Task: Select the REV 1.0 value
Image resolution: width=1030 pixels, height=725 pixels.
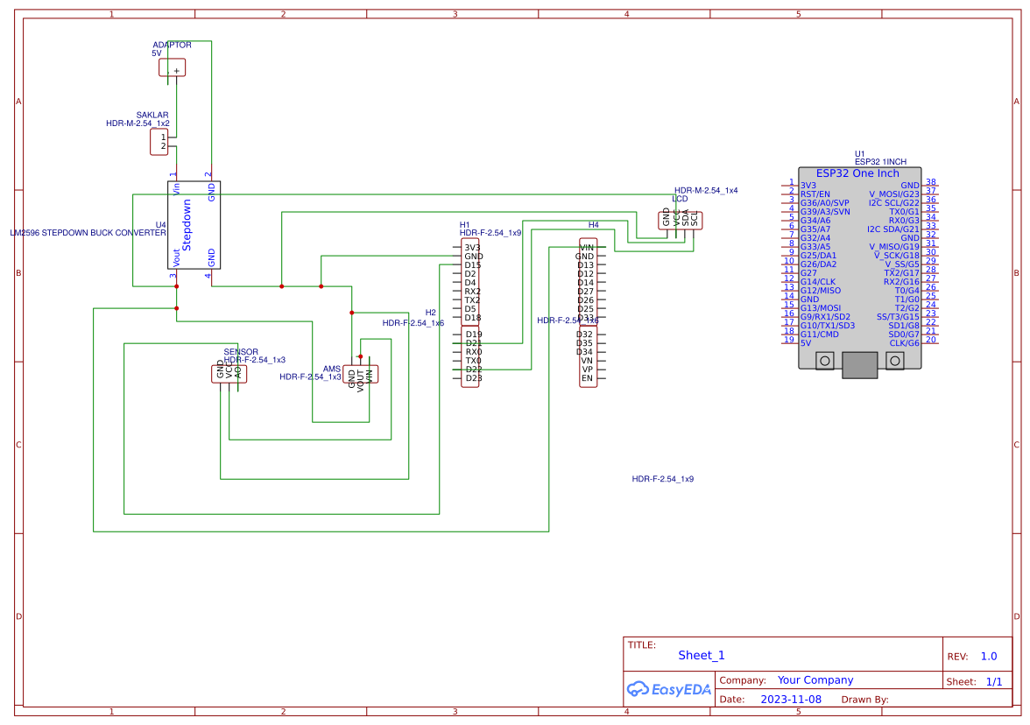Action: tap(988, 657)
